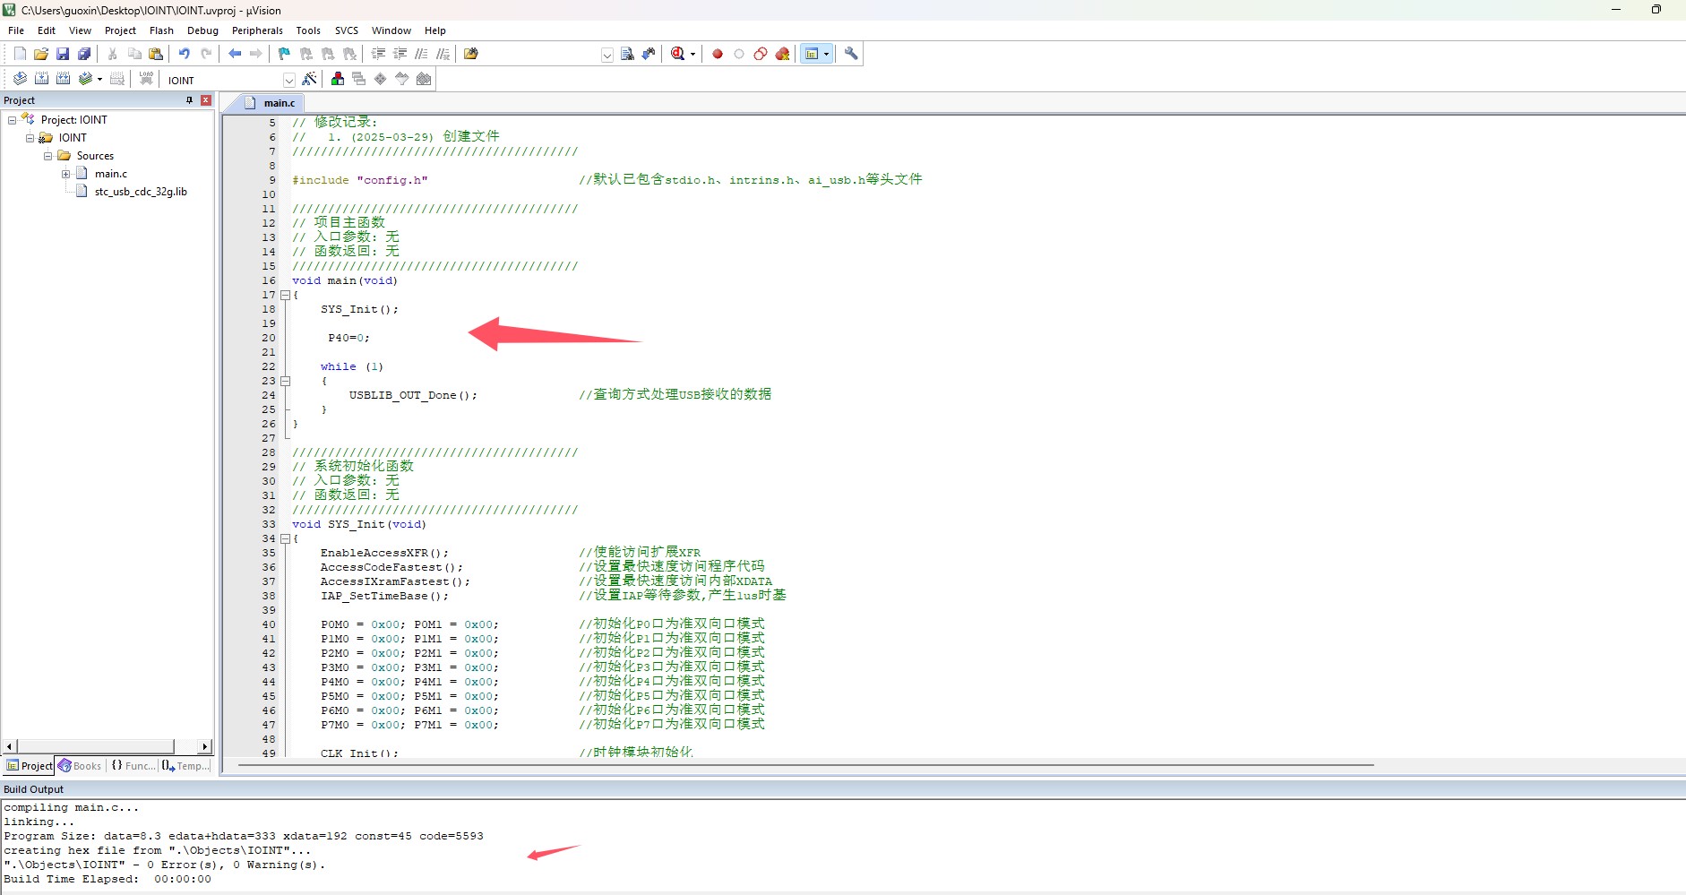Open the Flash menu
The image size is (1686, 895).
[x=161, y=30]
